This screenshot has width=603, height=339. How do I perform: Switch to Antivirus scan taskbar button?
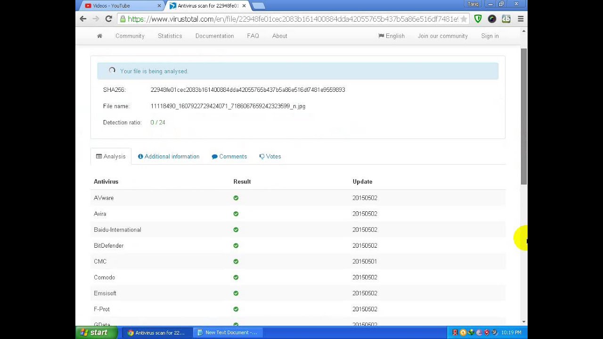click(x=156, y=332)
